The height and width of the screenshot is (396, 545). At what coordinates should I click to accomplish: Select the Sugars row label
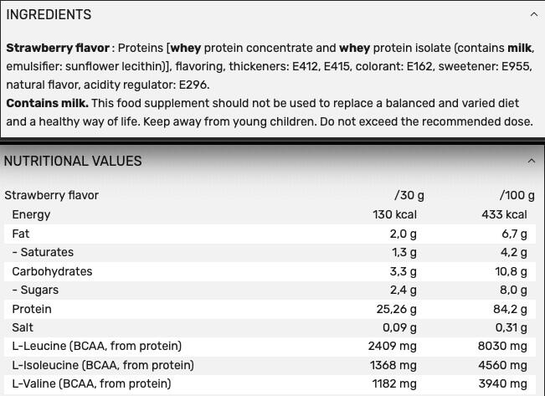[35, 290]
